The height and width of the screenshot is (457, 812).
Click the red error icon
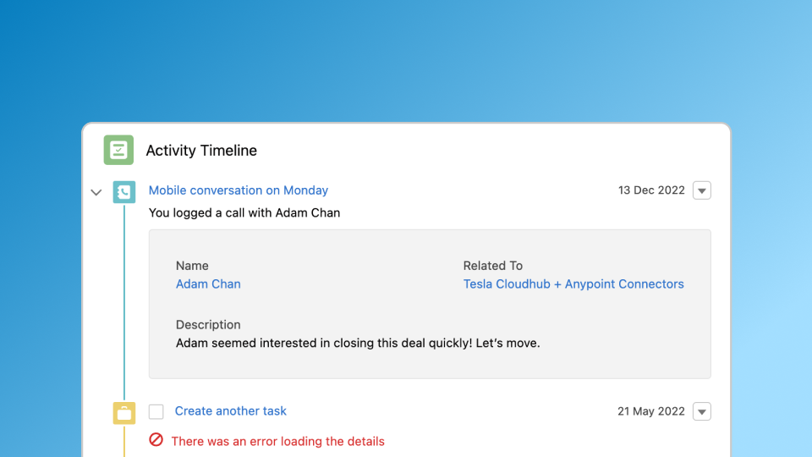pos(156,440)
